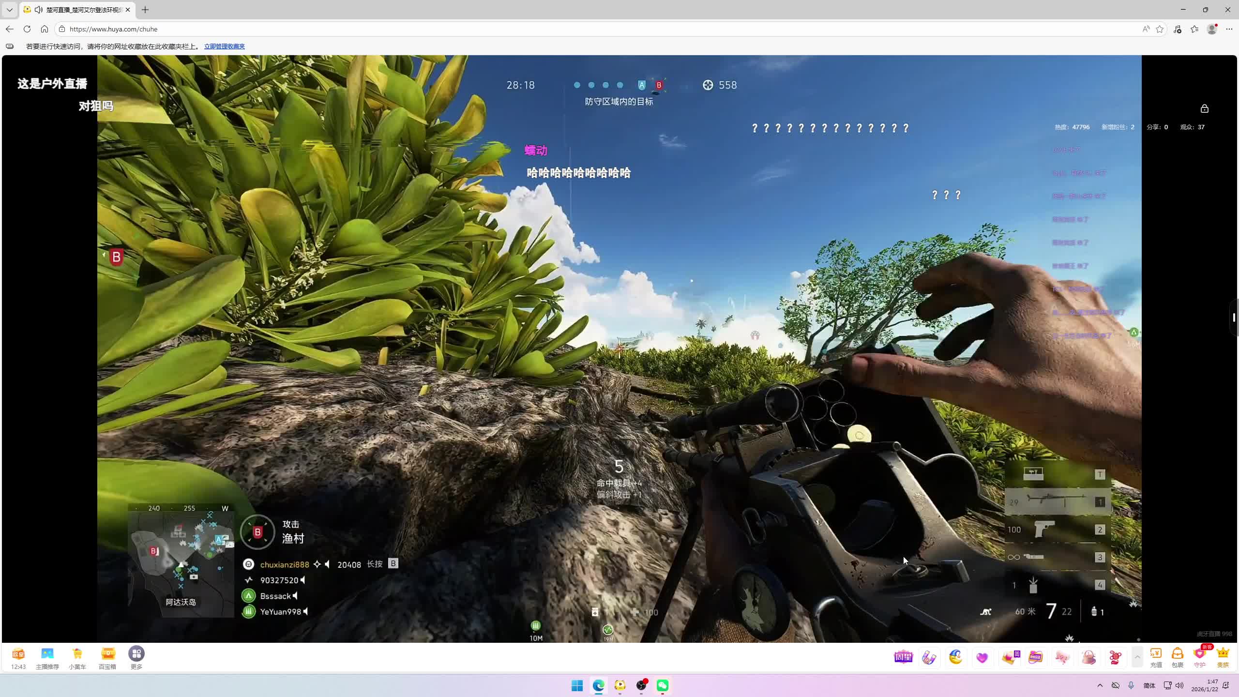Toggle the system microphone in the tray
This screenshot has height=697, width=1239.
point(1131,685)
